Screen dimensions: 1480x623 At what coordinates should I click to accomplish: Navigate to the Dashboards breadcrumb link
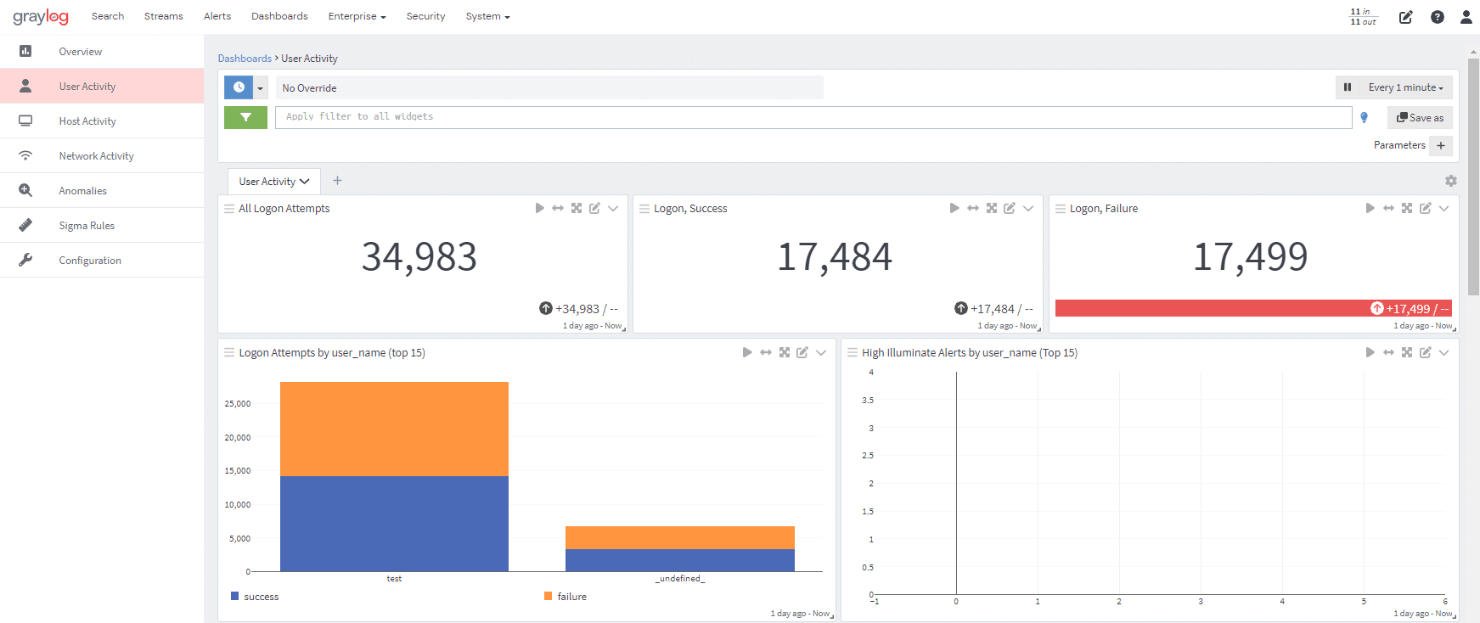[245, 59]
